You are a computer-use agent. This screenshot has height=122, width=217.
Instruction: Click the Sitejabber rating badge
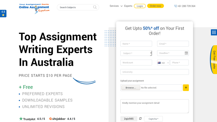[62, 119]
